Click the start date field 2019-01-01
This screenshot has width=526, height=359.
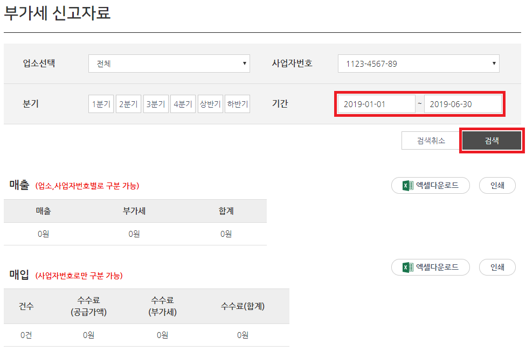376,104
